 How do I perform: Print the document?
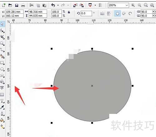[x=23, y=5]
